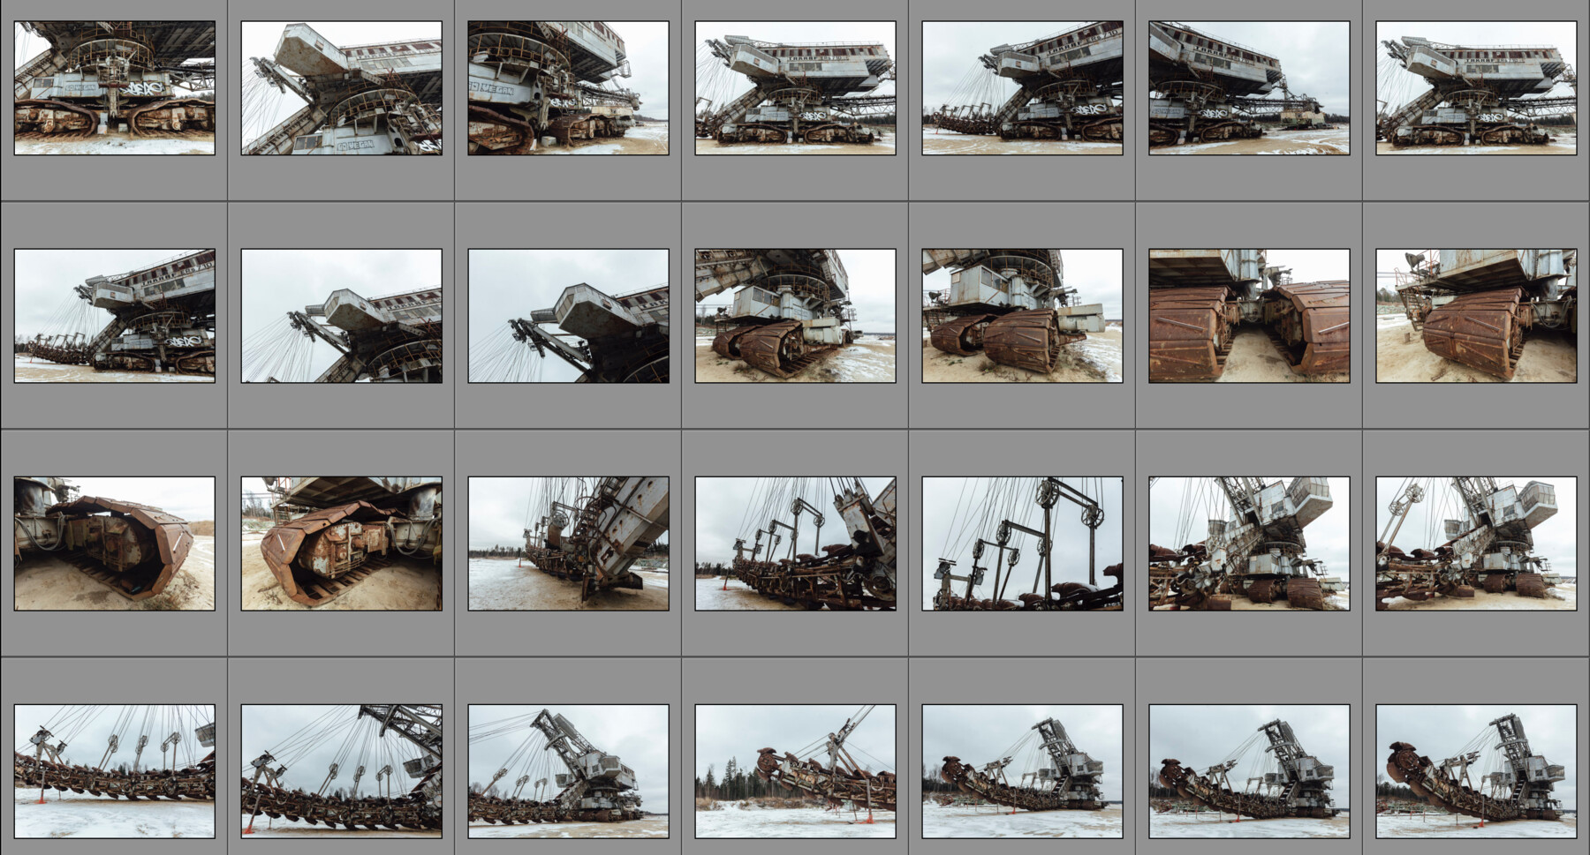Image resolution: width=1590 pixels, height=855 pixels.
Task: Select the first thumbnail showing the excavator tracks head-on
Action: pos(113,88)
